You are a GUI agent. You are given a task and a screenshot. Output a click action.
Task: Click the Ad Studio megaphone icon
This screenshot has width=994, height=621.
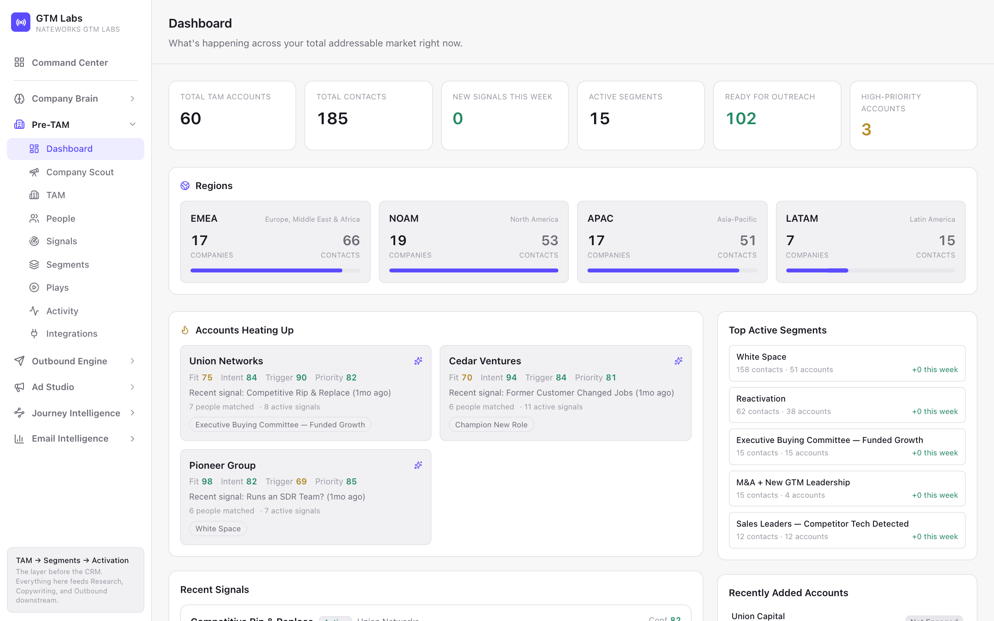[x=19, y=387]
